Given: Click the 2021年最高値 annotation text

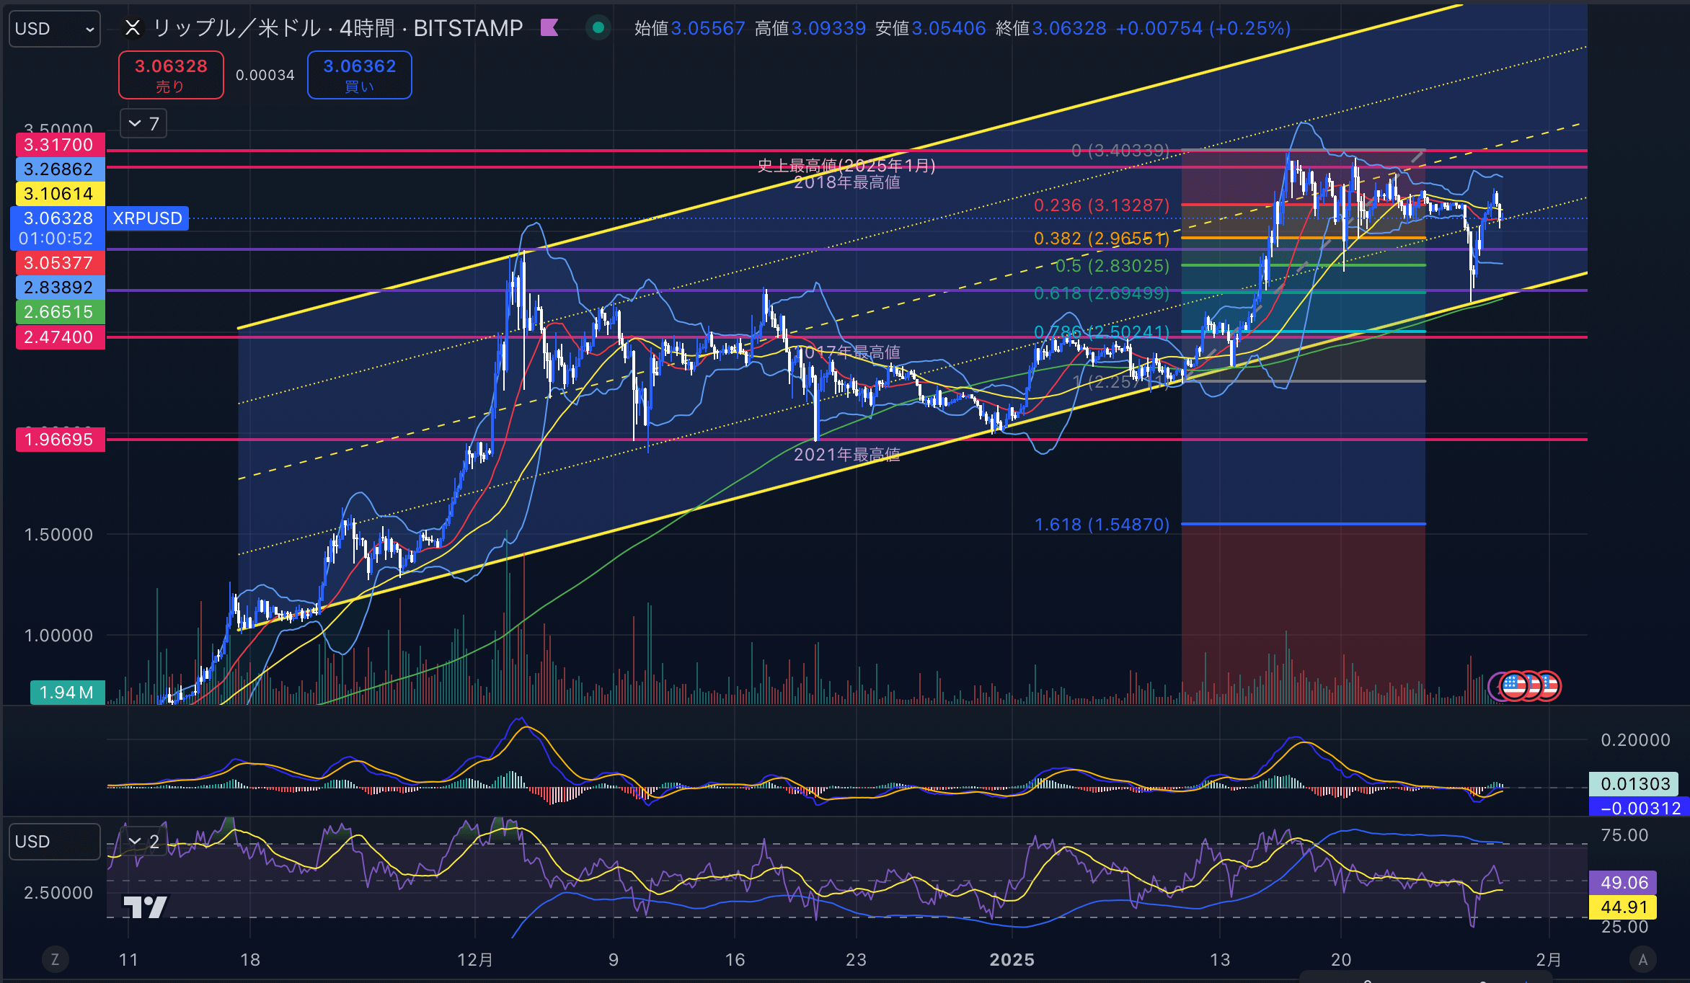Looking at the screenshot, I should pyautogui.click(x=847, y=455).
